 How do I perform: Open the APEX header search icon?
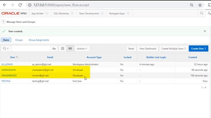coord(201,13)
